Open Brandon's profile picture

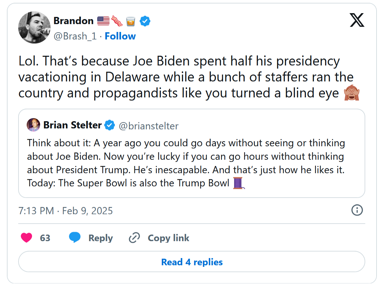pyautogui.click(x=34, y=28)
